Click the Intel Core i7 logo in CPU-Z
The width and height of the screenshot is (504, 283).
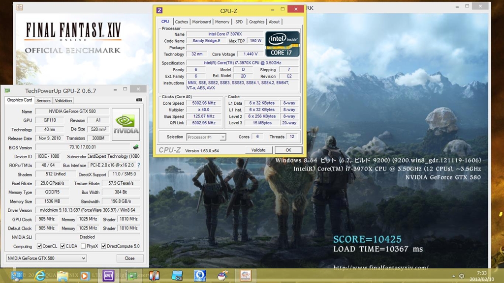[x=282, y=44]
